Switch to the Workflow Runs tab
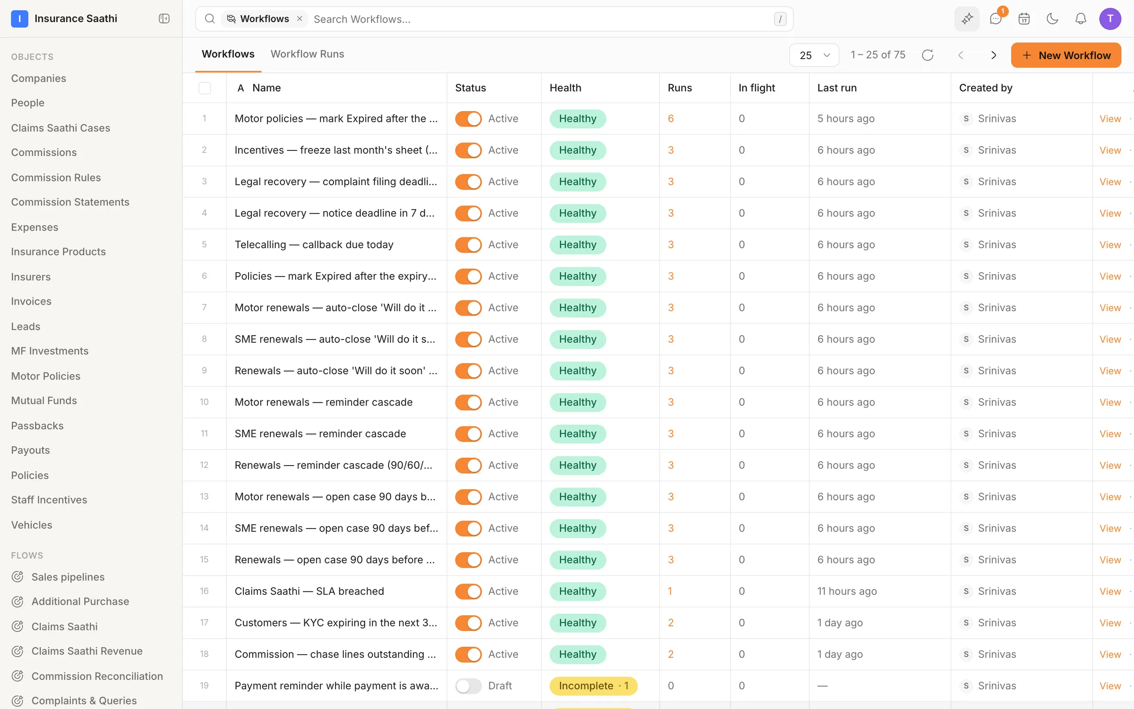The image size is (1134, 709). 307,54
